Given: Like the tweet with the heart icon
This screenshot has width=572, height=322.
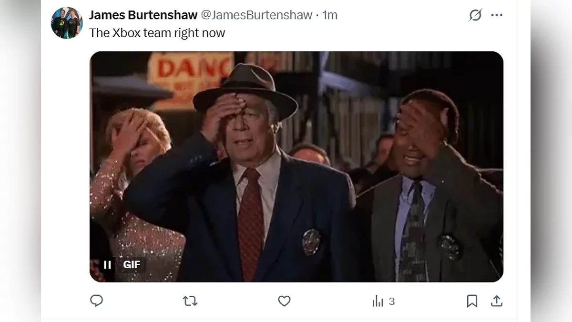Looking at the screenshot, I should coord(284,301).
